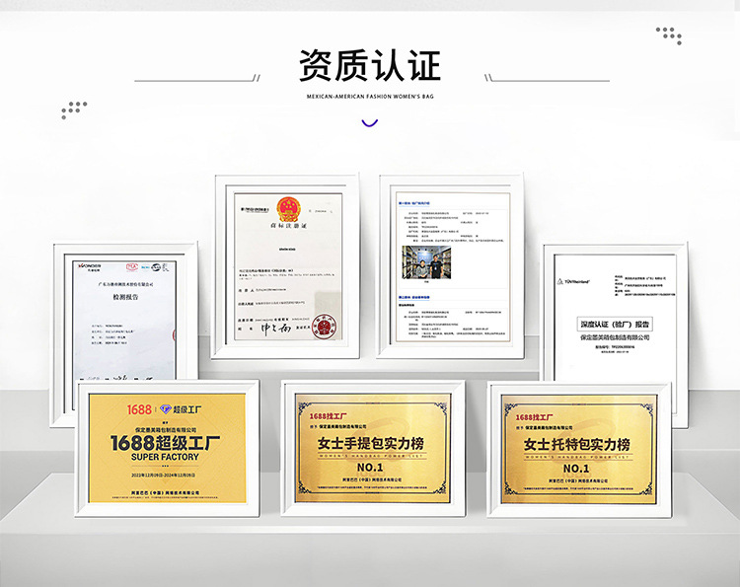Click the Mexican-American Fashion Women's Bag subtitle
The image size is (740, 587).
click(370, 97)
